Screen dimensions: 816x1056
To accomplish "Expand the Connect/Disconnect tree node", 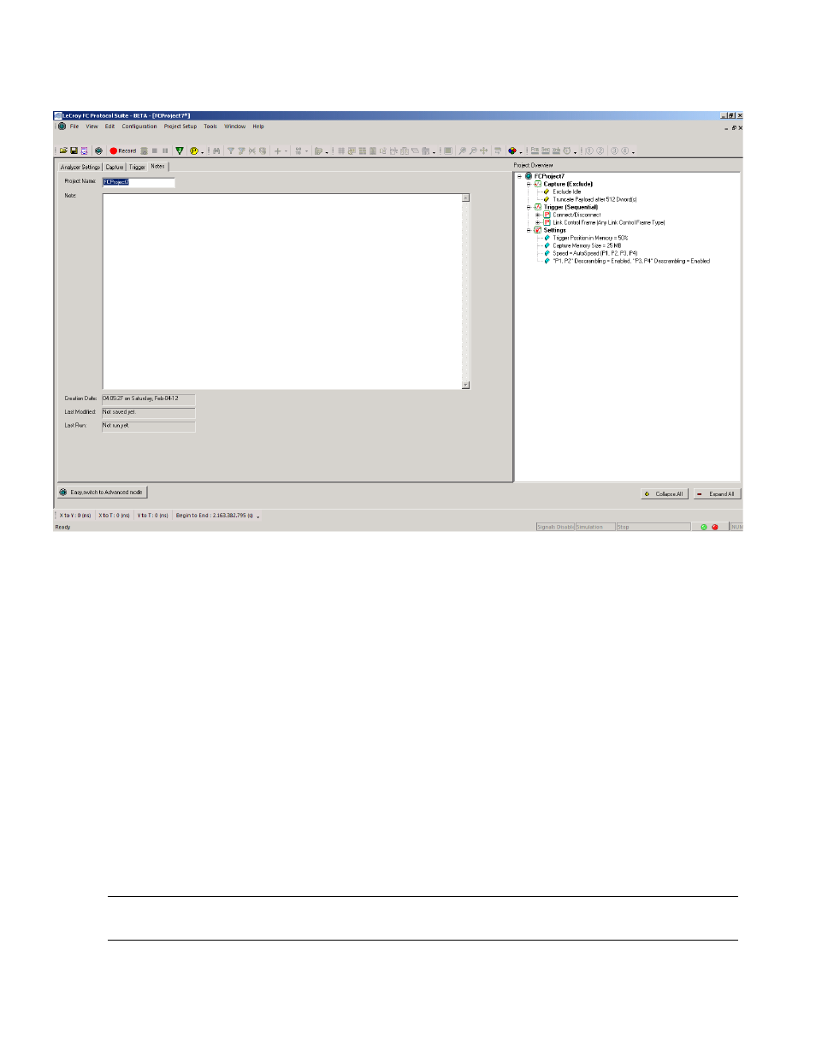I will (538, 215).
